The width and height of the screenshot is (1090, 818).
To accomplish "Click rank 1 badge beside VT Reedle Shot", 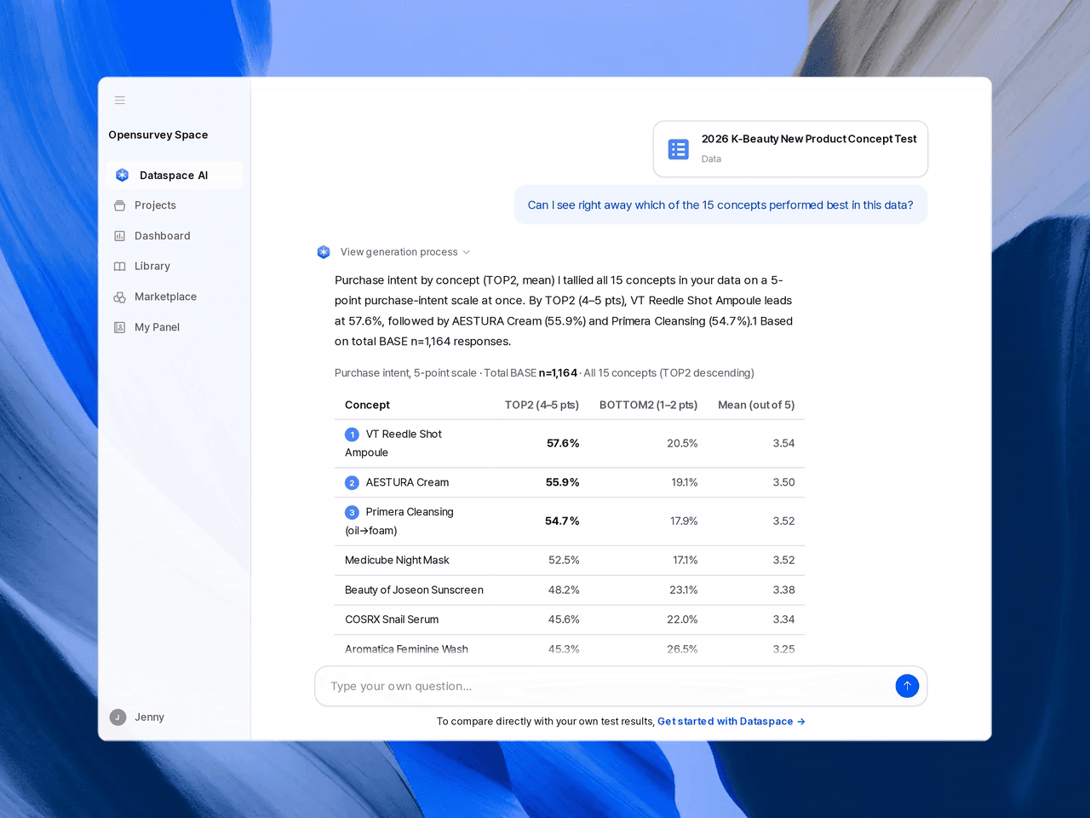I will click(x=353, y=435).
